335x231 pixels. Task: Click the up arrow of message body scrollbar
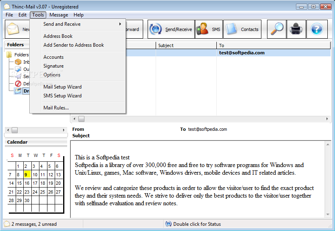click(x=328, y=144)
